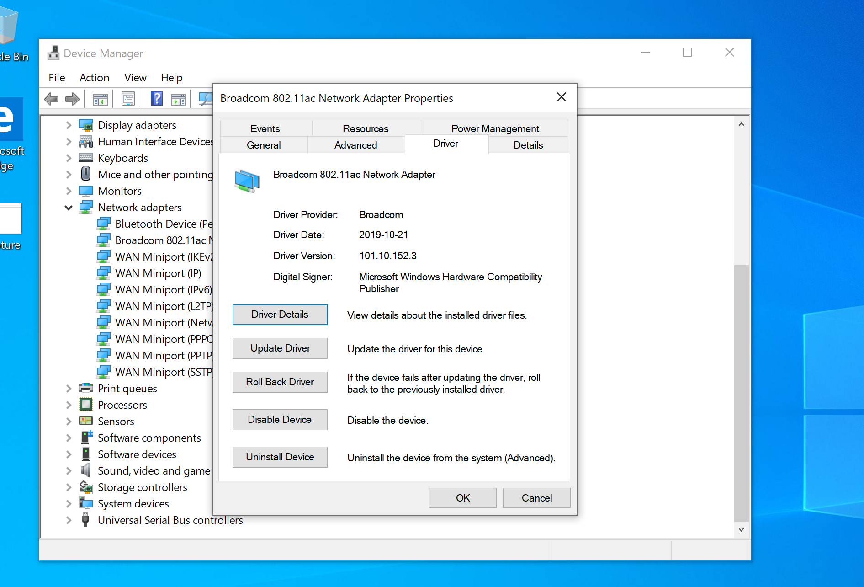Click the Action Pane toolbar icon
The width and height of the screenshot is (864, 587).
[x=178, y=99]
